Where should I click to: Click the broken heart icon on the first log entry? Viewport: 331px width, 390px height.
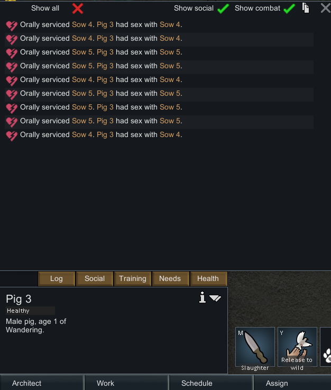tap(12, 25)
